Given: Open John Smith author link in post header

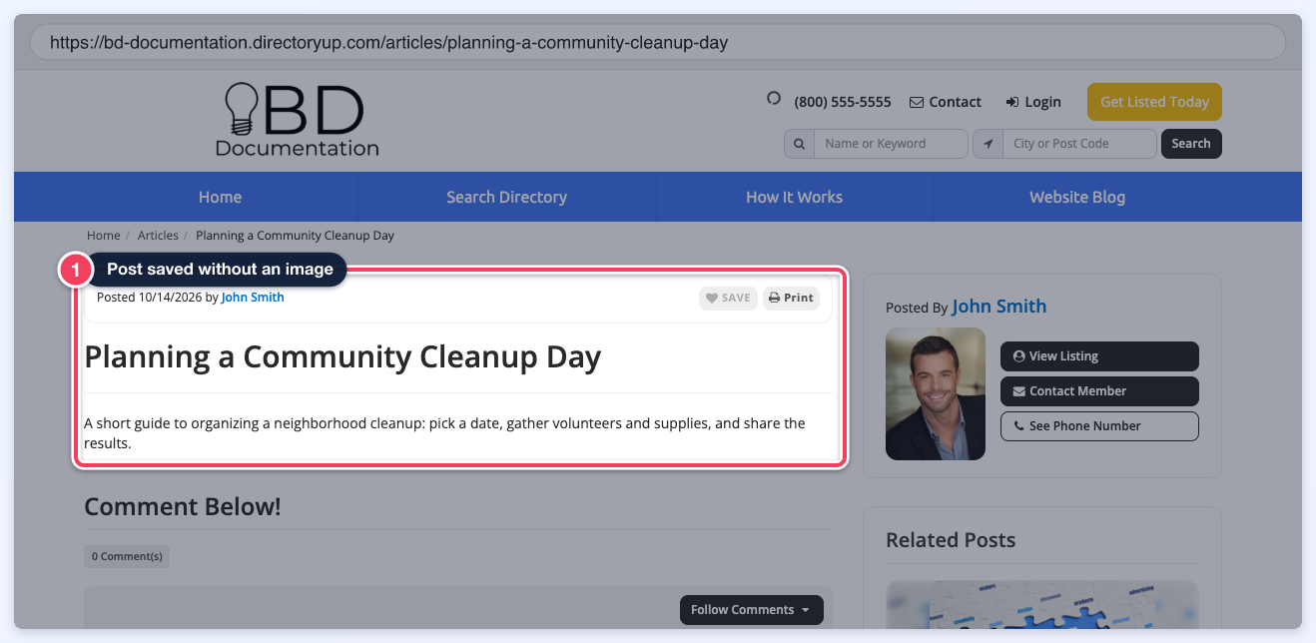Looking at the screenshot, I should tap(253, 298).
